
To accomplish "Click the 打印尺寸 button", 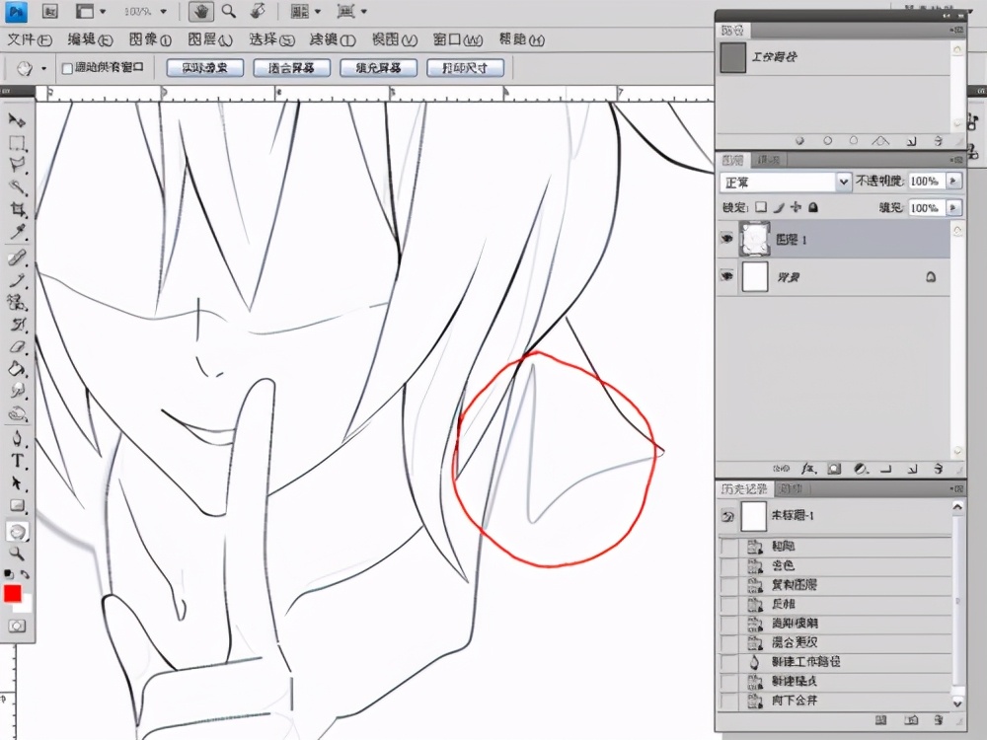I will tap(465, 68).
